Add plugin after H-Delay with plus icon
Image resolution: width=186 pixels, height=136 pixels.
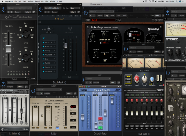point(54,51)
